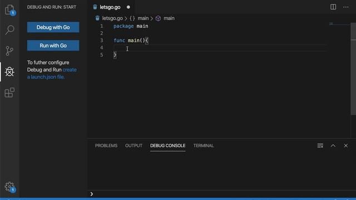This screenshot has width=356, height=200.
Task: Open the Explorer files icon
Action: (x=9, y=9)
